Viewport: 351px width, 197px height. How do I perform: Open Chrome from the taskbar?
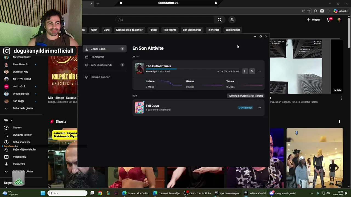pyautogui.click(x=100, y=193)
